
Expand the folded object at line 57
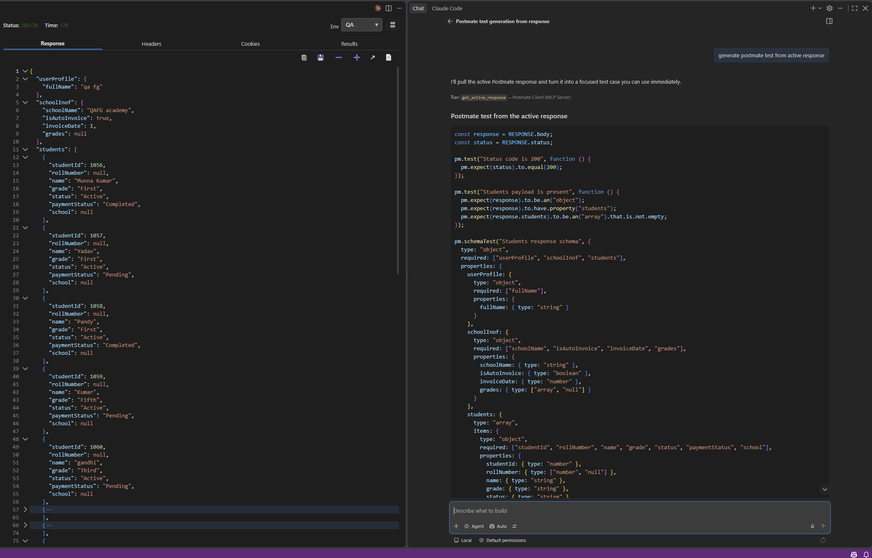click(25, 510)
